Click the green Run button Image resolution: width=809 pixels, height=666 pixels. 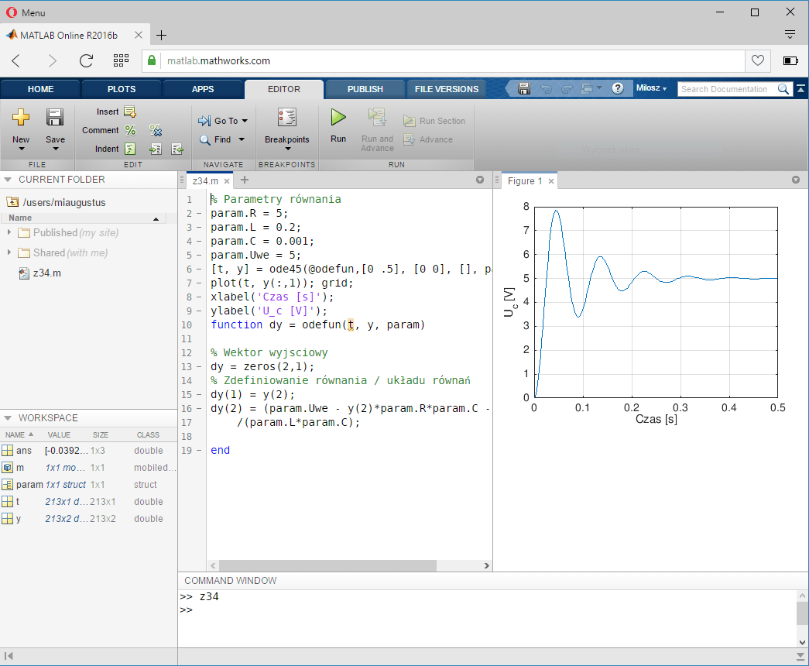click(338, 118)
